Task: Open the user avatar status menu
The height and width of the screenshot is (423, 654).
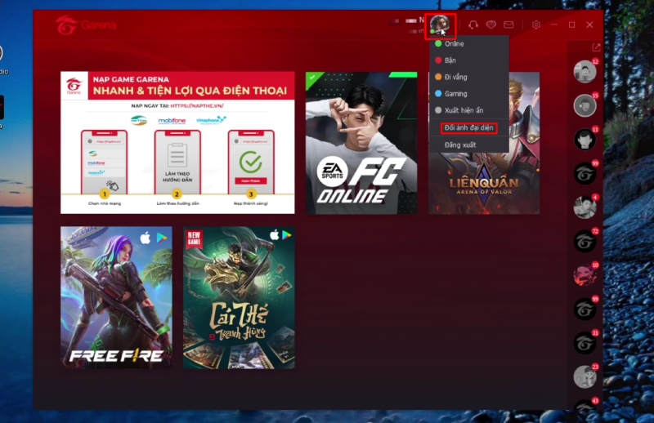Action: [x=440, y=25]
